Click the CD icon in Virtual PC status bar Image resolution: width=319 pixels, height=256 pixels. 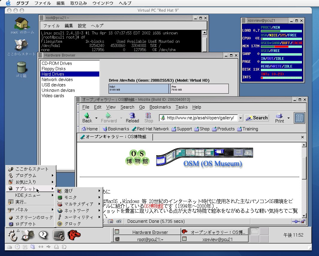coord(17,247)
